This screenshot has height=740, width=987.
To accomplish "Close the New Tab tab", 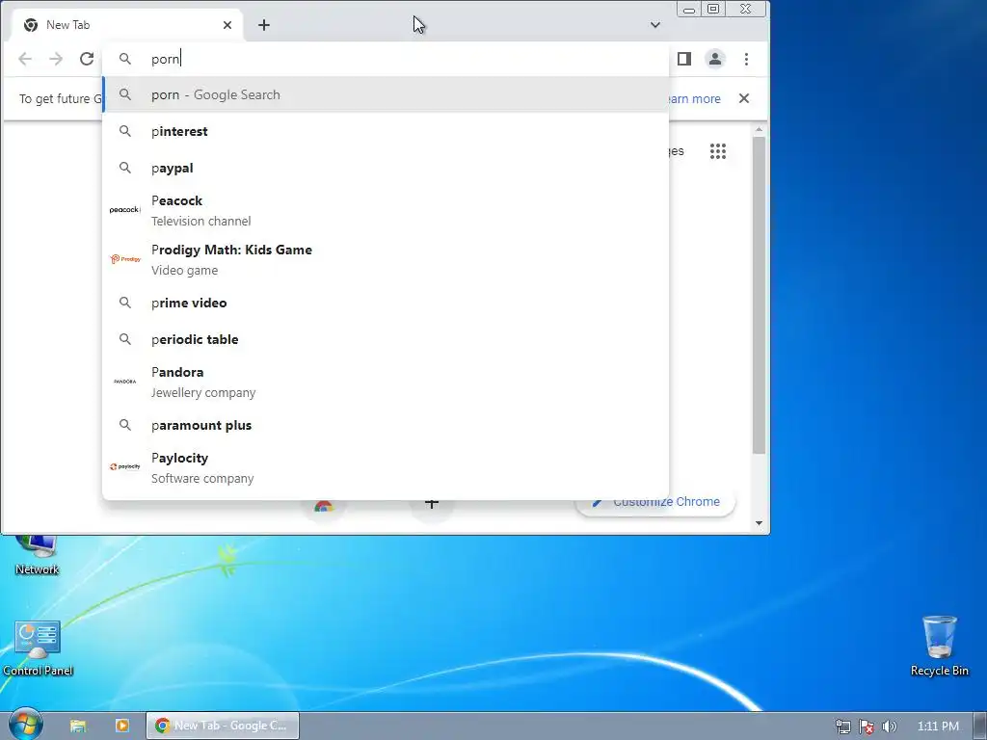I will 227,25.
